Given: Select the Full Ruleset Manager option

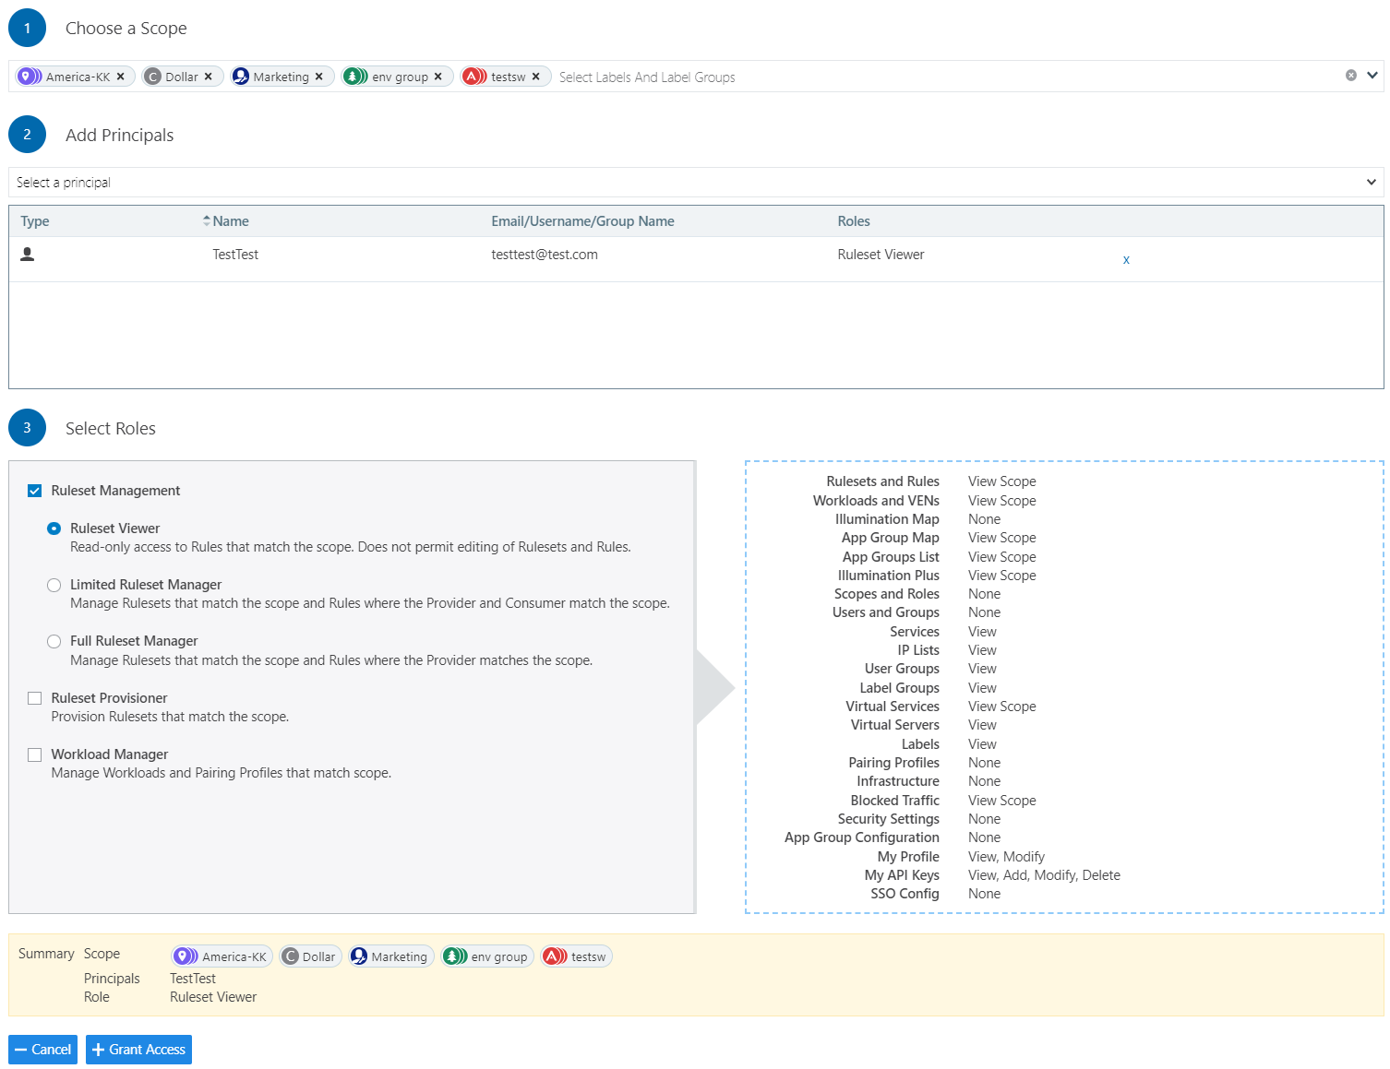Looking at the screenshot, I should (x=54, y=641).
